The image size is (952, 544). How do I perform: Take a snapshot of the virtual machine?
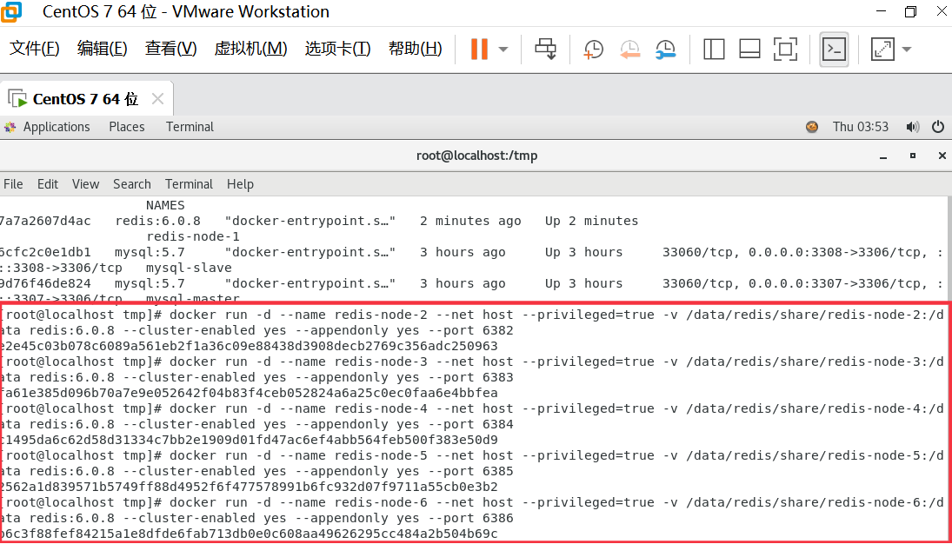tap(593, 50)
